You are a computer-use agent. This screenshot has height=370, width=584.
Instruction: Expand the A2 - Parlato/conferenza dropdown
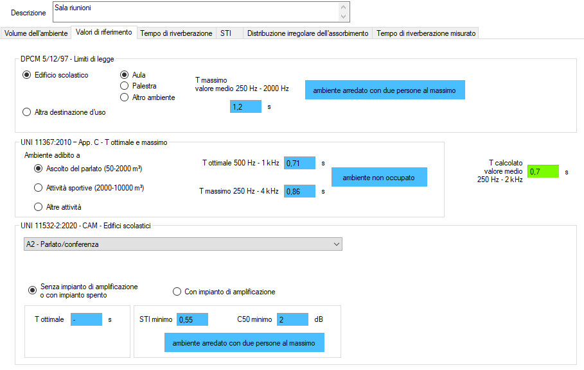(x=182, y=244)
